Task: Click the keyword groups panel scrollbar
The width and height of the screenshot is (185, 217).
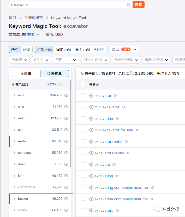Action: coord(70,124)
